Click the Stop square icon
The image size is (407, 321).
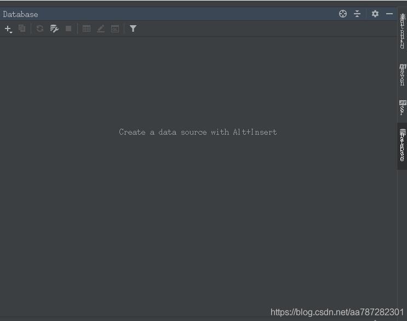pyautogui.click(x=68, y=28)
